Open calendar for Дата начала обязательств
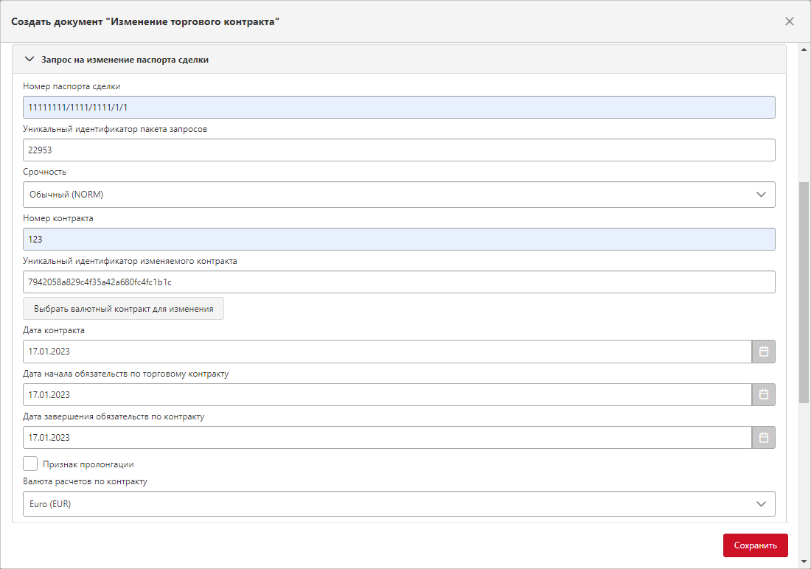The height and width of the screenshot is (569, 811). 763,394
